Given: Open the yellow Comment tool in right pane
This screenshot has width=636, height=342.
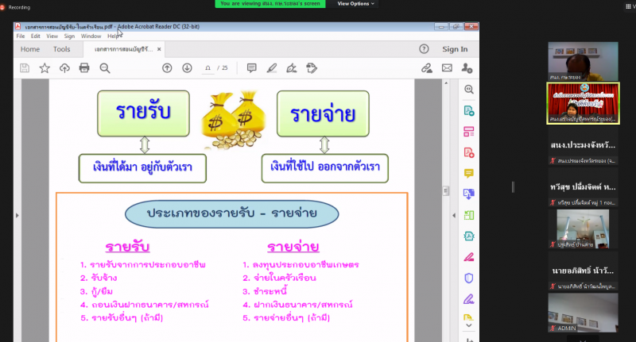Looking at the screenshot, I should 469,174.
